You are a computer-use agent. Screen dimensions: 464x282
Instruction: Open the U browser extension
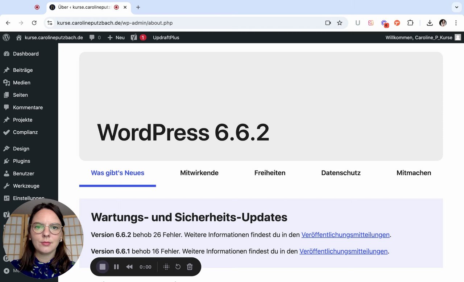click(358, 23)
